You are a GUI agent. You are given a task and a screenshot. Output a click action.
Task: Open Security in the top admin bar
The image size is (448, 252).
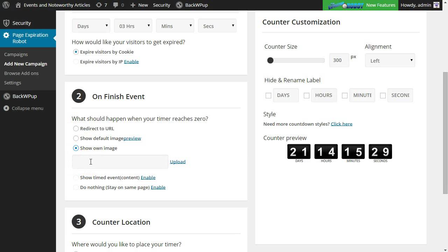(x=161, y=5)
